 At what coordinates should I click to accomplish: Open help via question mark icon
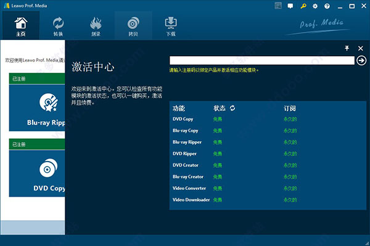click(x=327, y=6)
